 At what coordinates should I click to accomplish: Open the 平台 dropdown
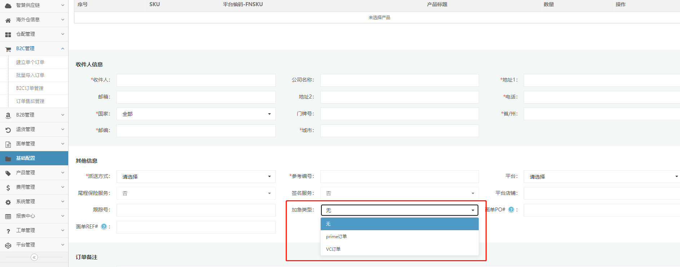[x=602, y=176]
